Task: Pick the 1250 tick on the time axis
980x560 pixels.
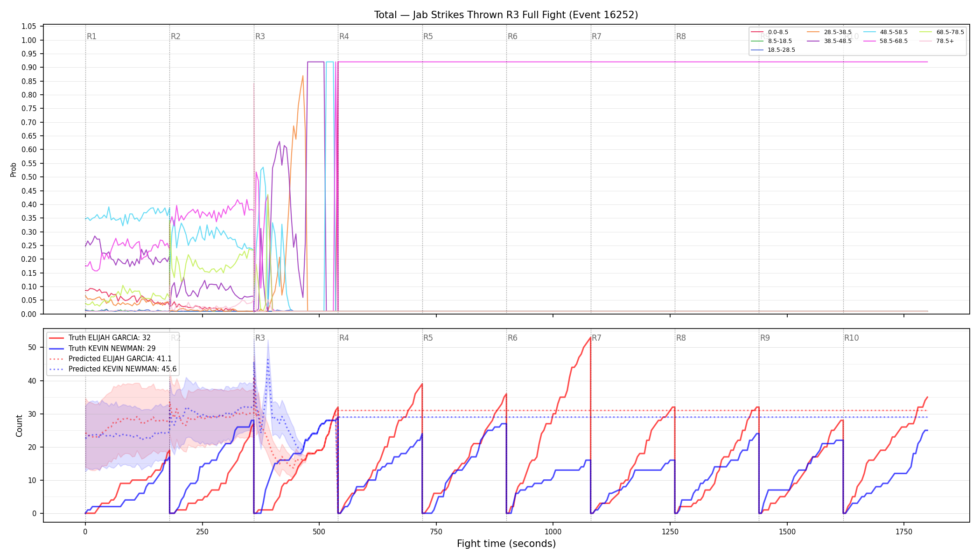Action: pos(670,532)
